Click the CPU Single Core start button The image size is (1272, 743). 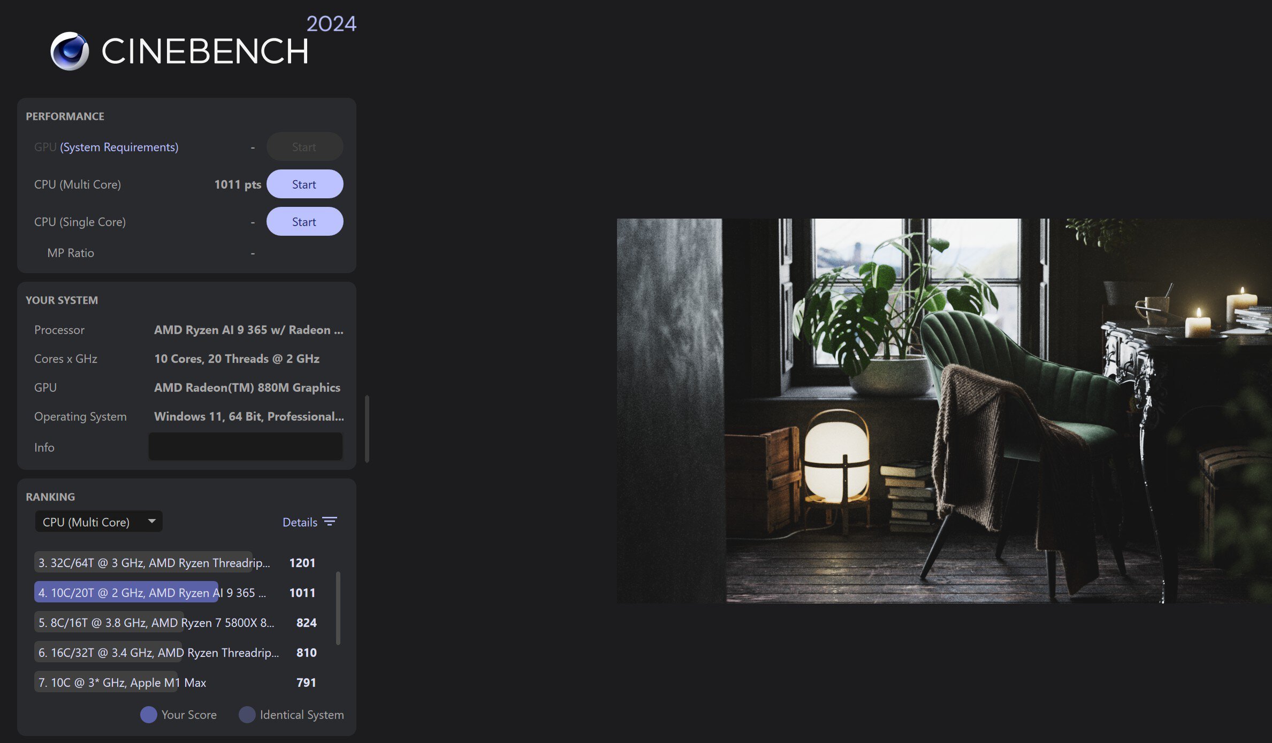coord(303,221)
